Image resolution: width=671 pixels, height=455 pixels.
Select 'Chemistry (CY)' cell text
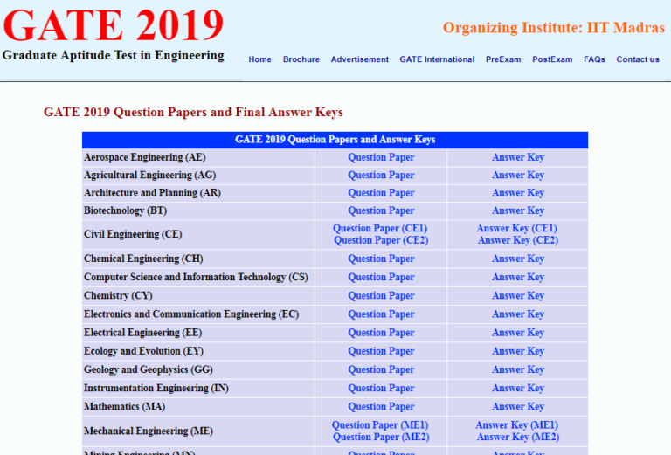(118, 295)
